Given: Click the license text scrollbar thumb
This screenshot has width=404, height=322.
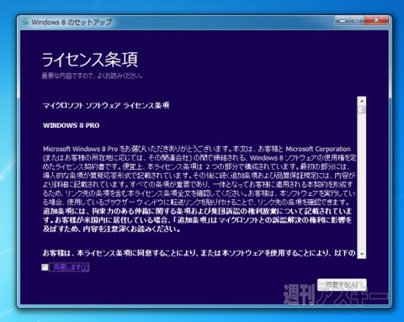Looking at the screenshot, I should click(x=362, y=109).
